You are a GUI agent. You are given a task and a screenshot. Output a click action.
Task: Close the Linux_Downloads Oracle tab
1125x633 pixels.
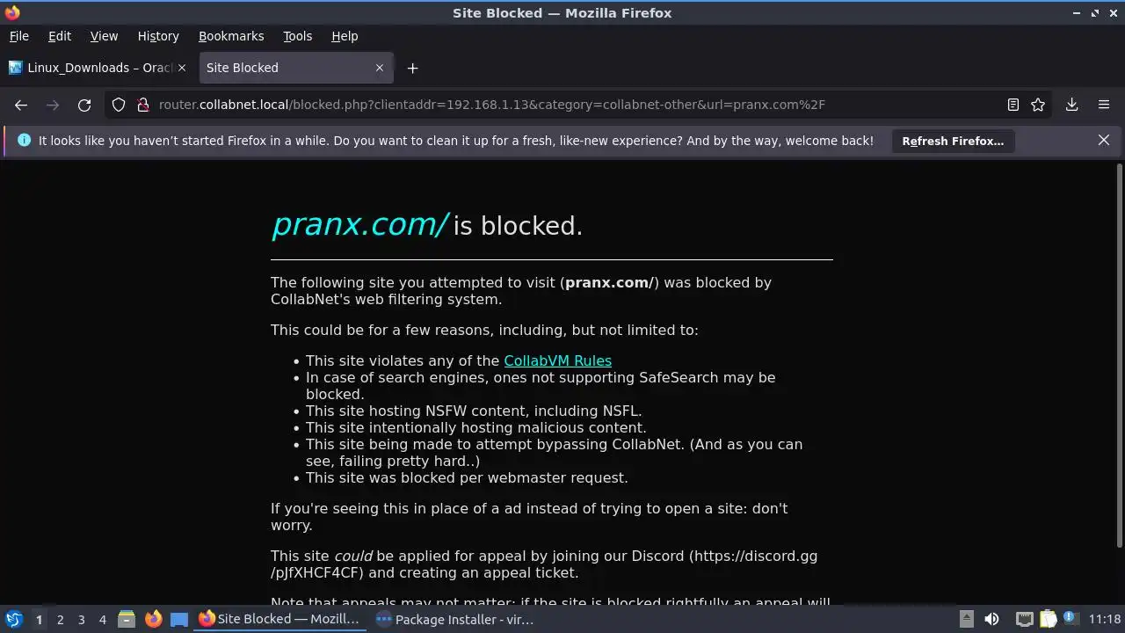pos(182,68)
